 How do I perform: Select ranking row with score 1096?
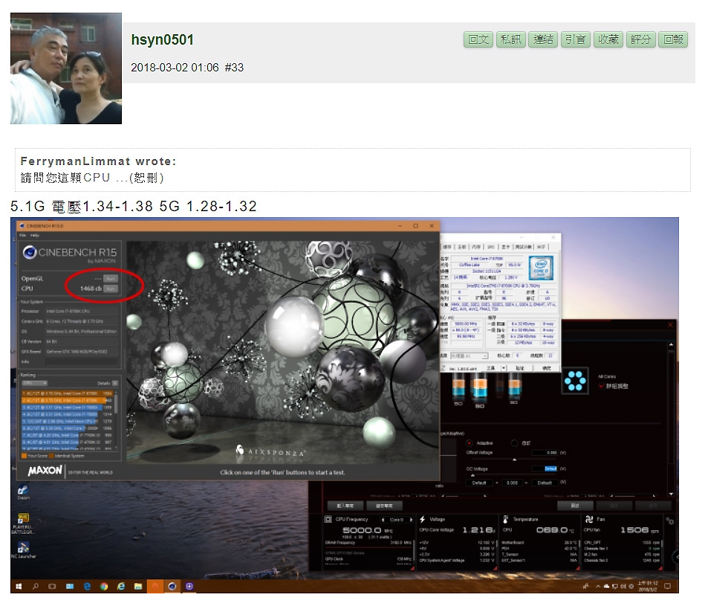pos(67,428)
